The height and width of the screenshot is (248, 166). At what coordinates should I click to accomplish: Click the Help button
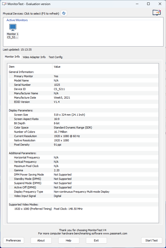coord(69,240)
